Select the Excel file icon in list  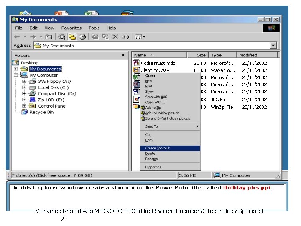136,77
